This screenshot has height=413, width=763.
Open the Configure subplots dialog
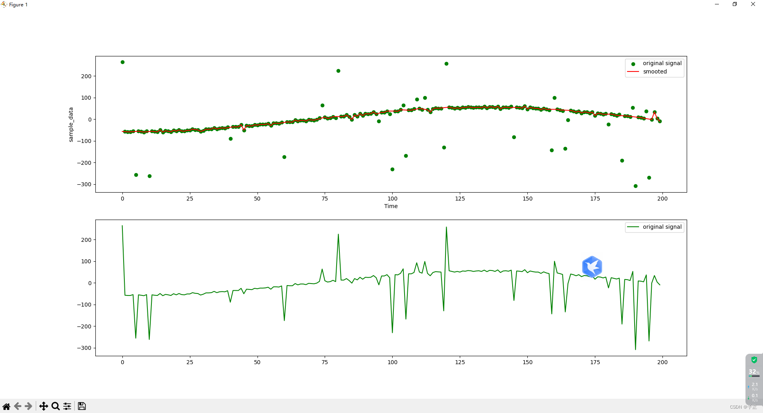click(67, 406)
